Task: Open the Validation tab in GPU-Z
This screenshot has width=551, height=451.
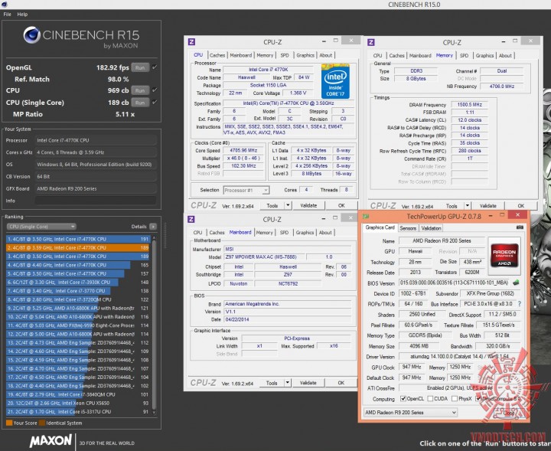Action: [431, 228]
